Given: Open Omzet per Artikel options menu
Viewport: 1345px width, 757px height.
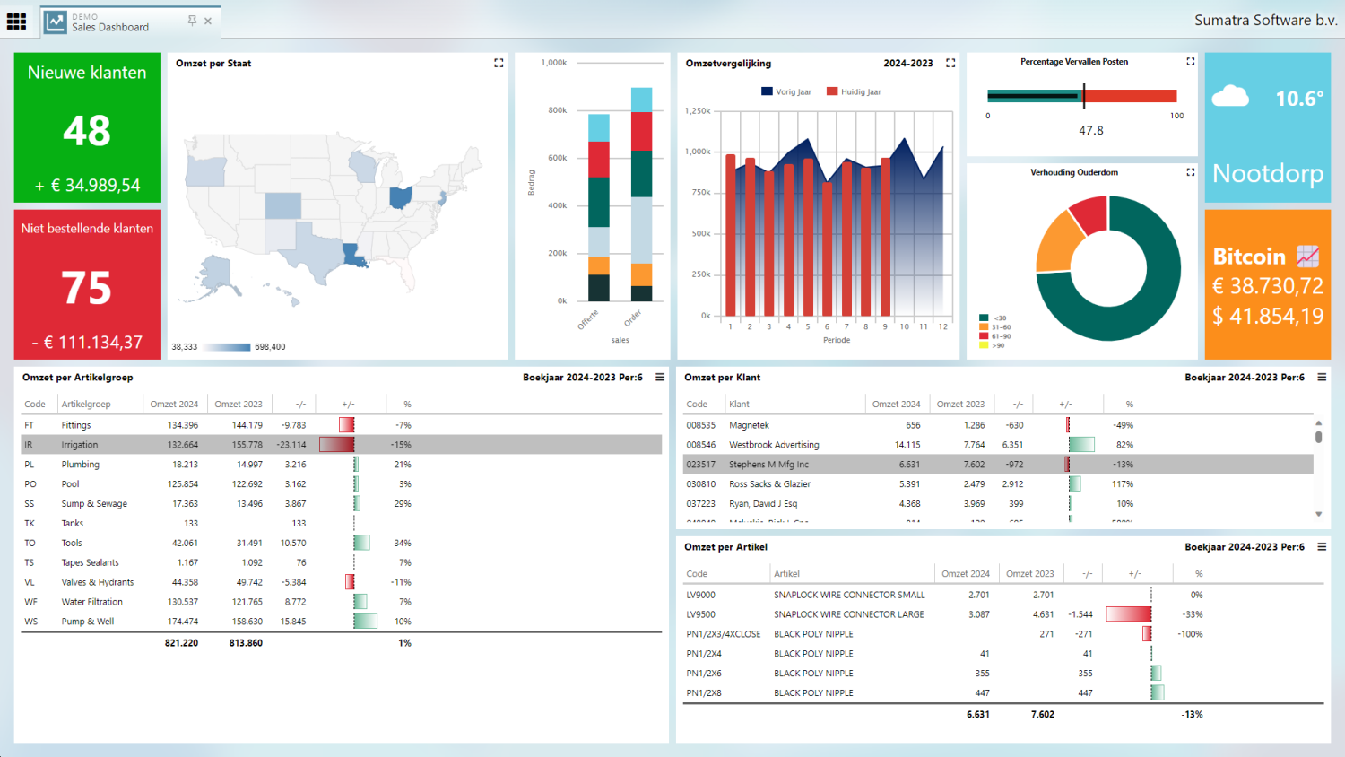Looking at the screenshot, I should (1321, 547).
